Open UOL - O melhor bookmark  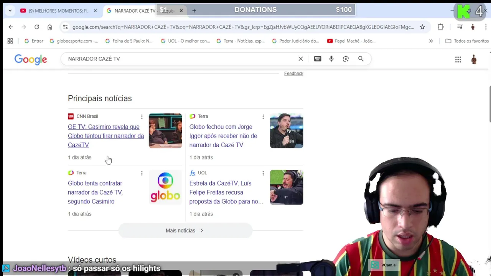[185, 41]
